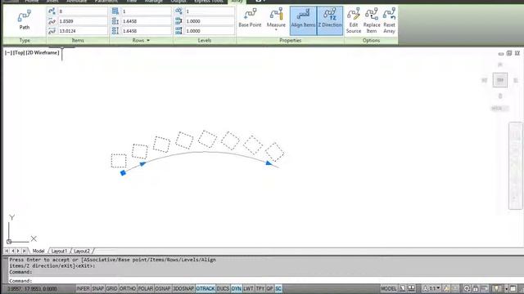Viewport: 524px width, 294px height.
Task: Click the item spacing field showing 1.0509
Action: click(83, 21)
